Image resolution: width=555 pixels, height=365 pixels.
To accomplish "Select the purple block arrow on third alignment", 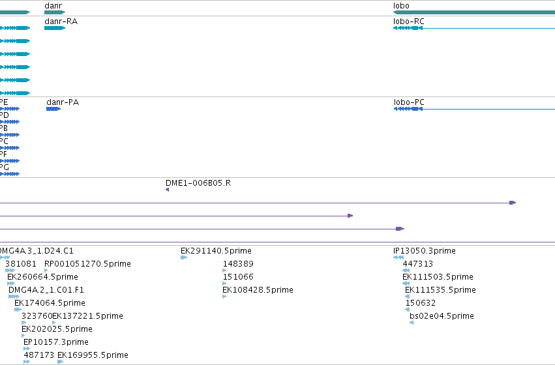I will tap(400, 229).
